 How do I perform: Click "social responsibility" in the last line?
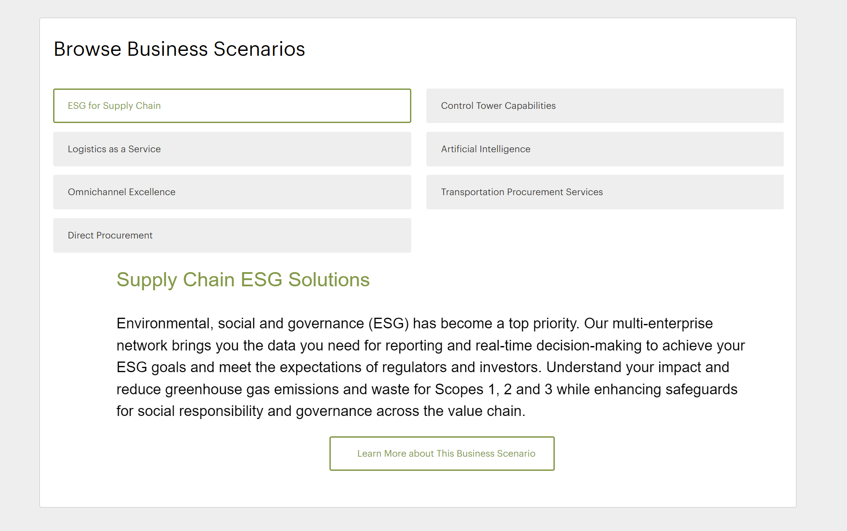click(201, 411)
